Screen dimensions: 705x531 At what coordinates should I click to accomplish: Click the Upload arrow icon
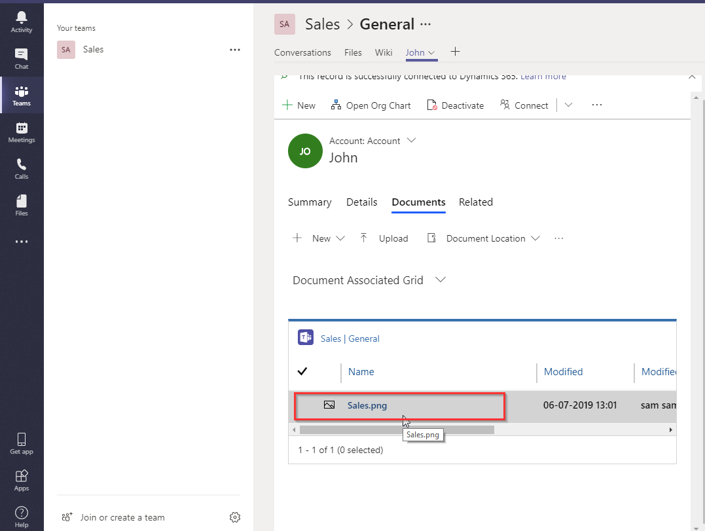pyautogui.click(x=364, y=238)
